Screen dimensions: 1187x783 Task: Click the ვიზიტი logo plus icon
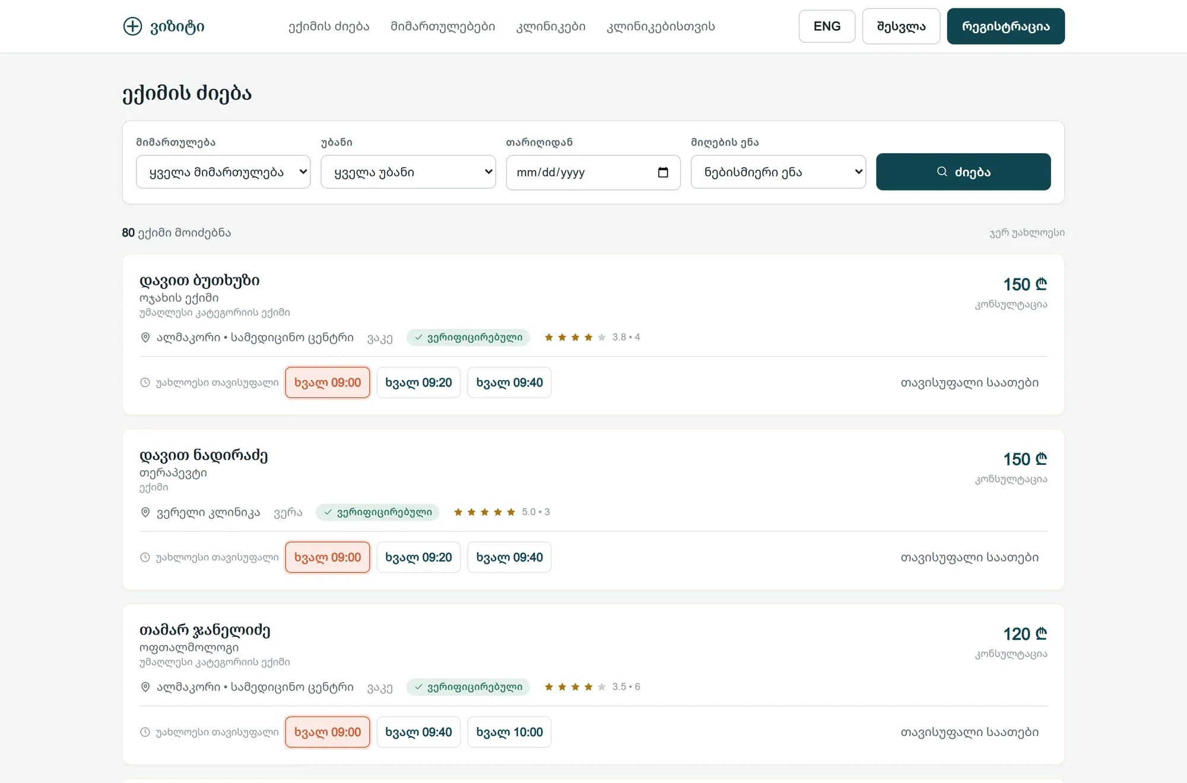[x=132, y=26]
